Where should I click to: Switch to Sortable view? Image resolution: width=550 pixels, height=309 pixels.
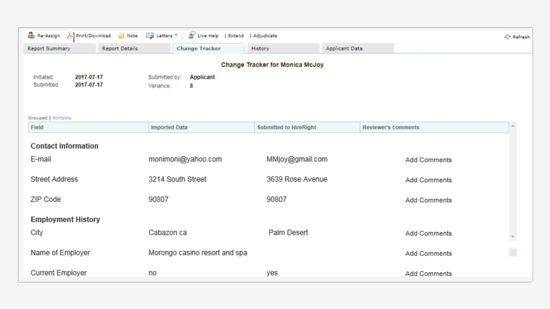(62, 118)
